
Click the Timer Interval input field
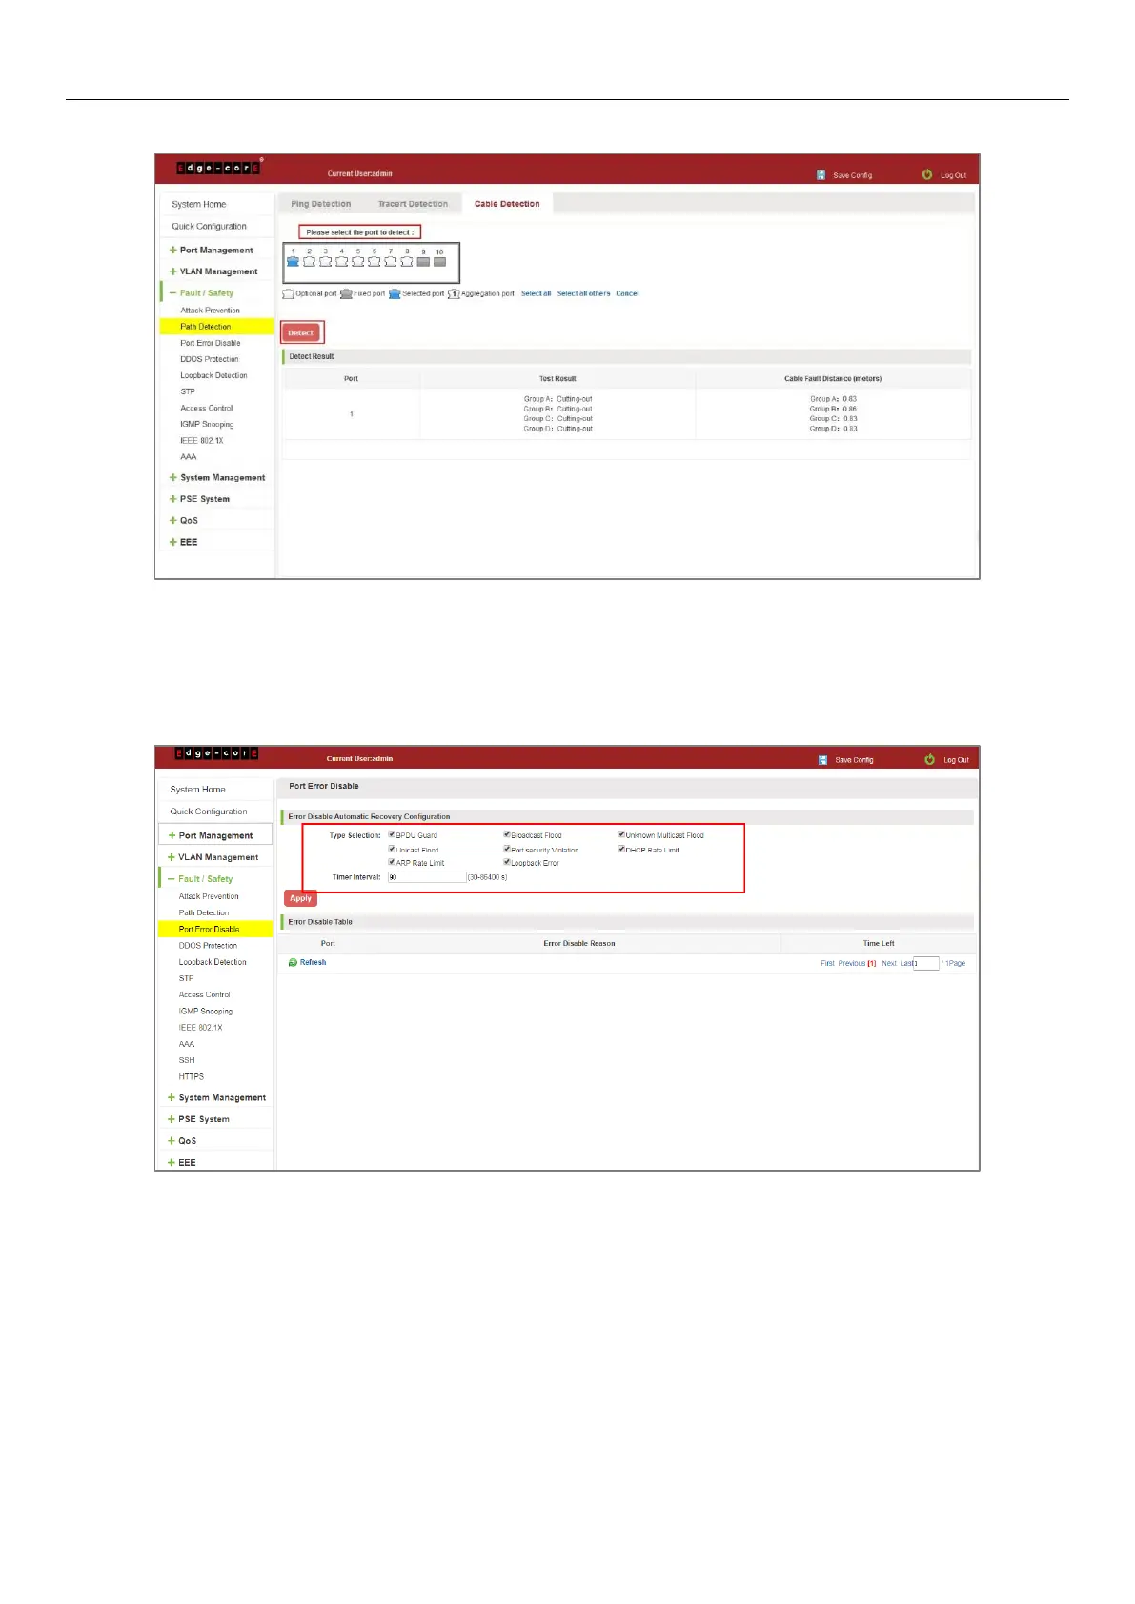(x=427, y=877)
